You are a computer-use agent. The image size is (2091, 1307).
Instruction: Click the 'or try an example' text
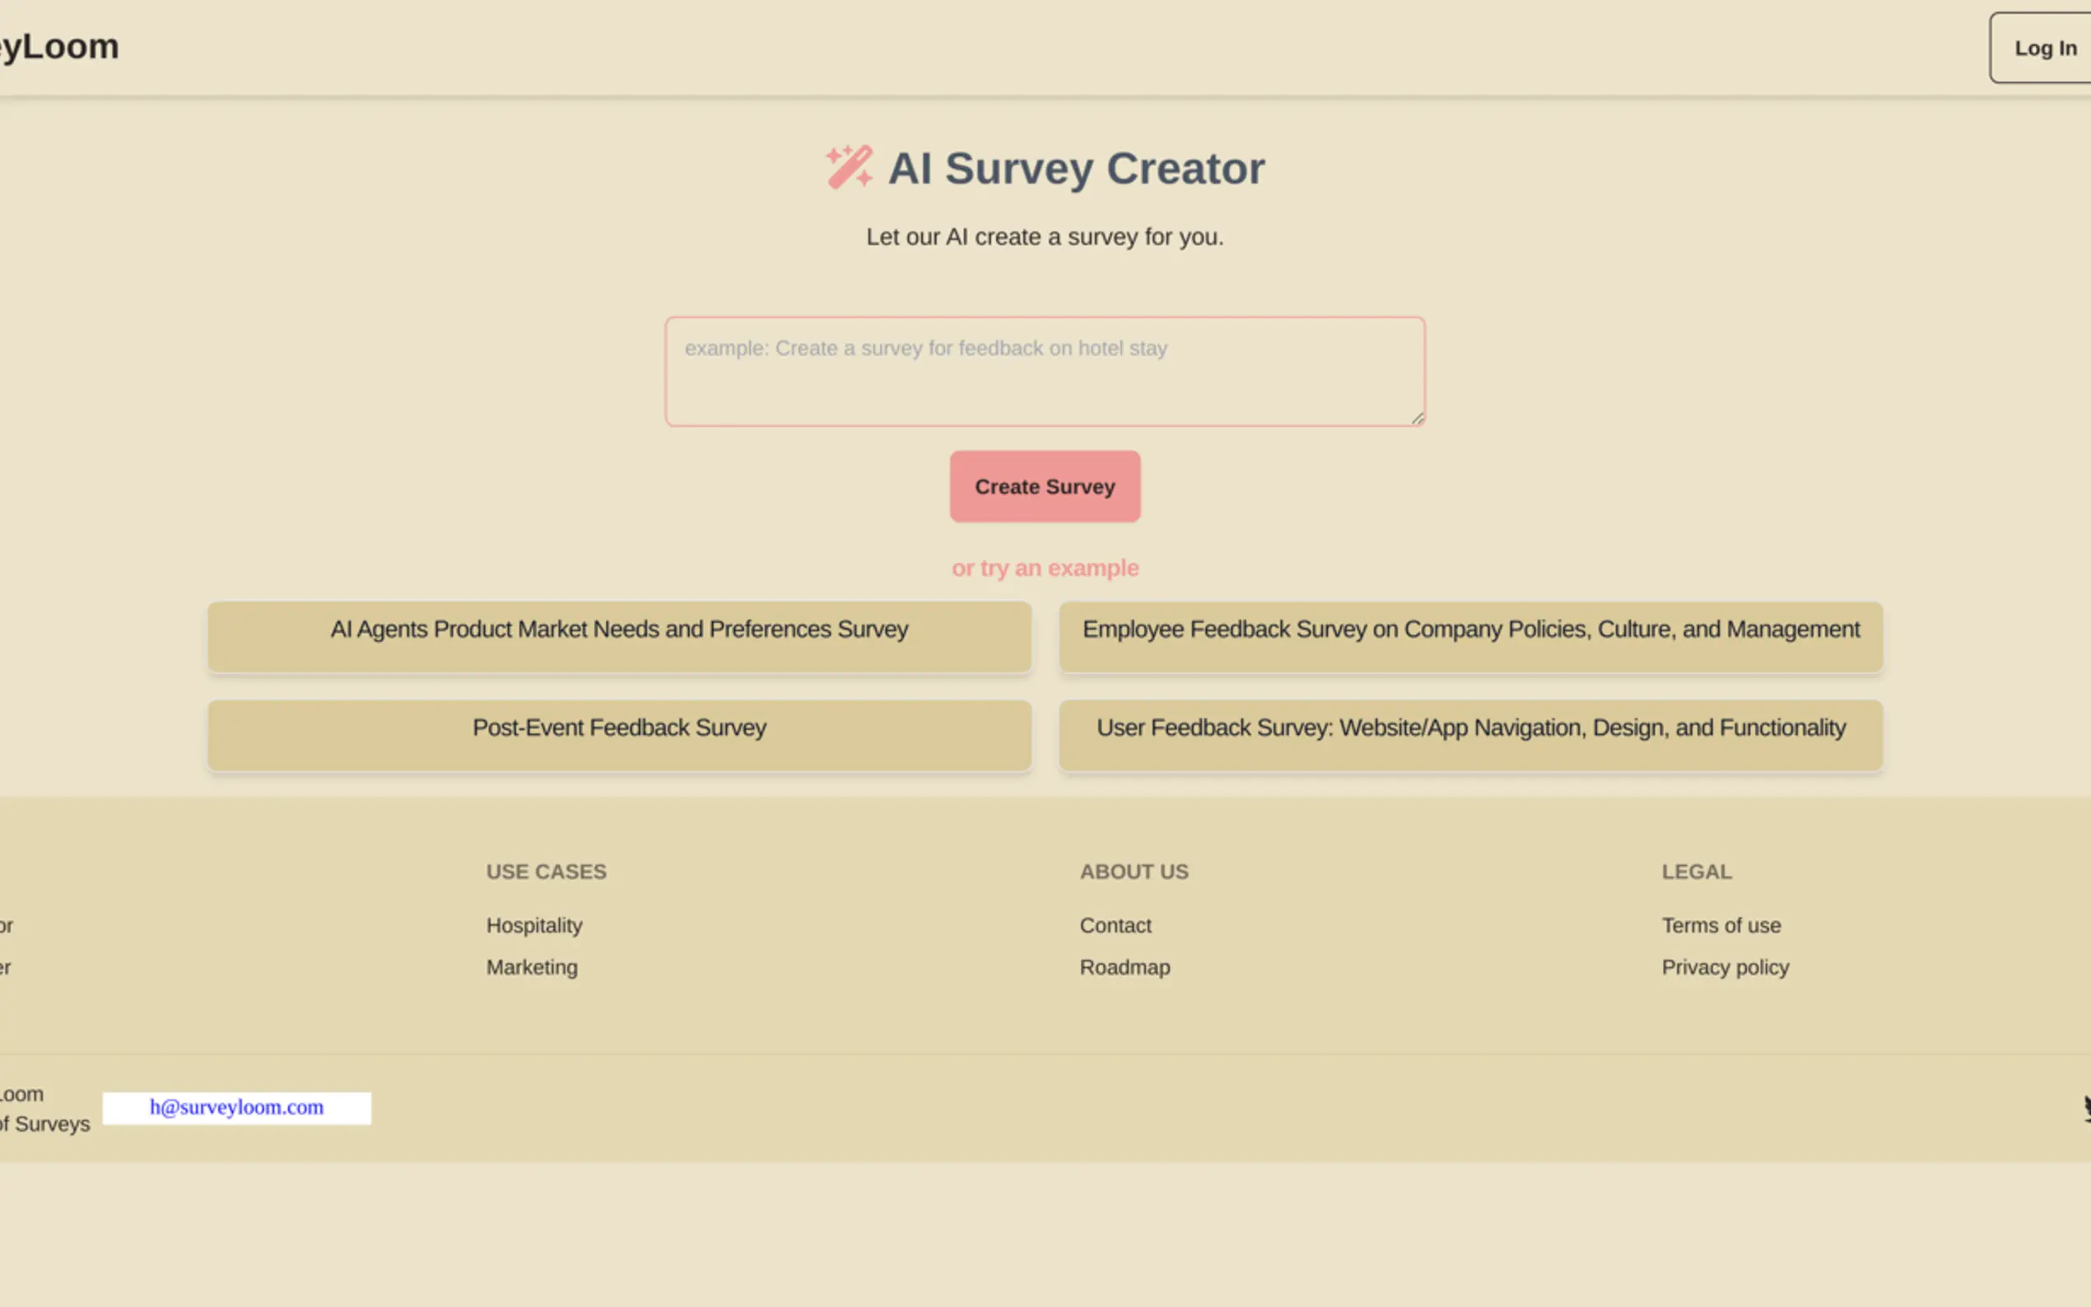point(1044,568)
